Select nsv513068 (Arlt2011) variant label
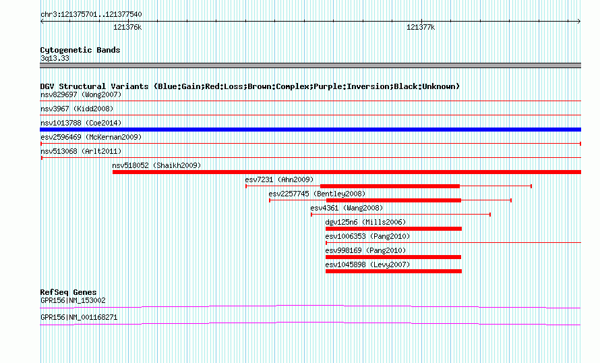 coord(81,151)
